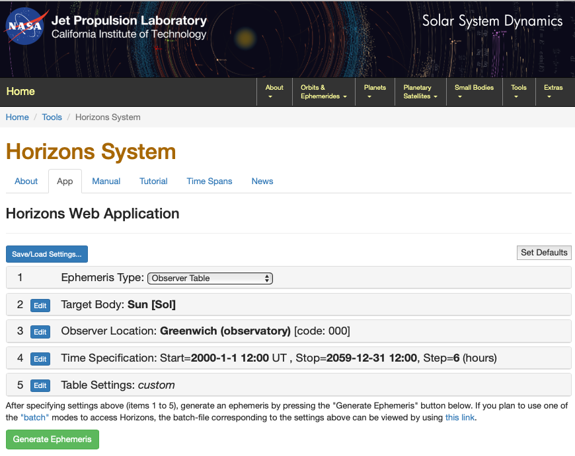Click the NASA logo

click(x=26, y=26)
